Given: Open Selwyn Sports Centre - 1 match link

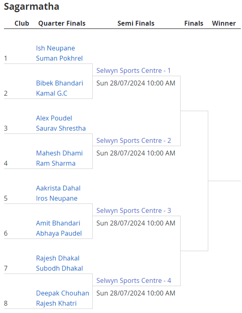Looking at the screenshot, I should [x=133, y=71].
